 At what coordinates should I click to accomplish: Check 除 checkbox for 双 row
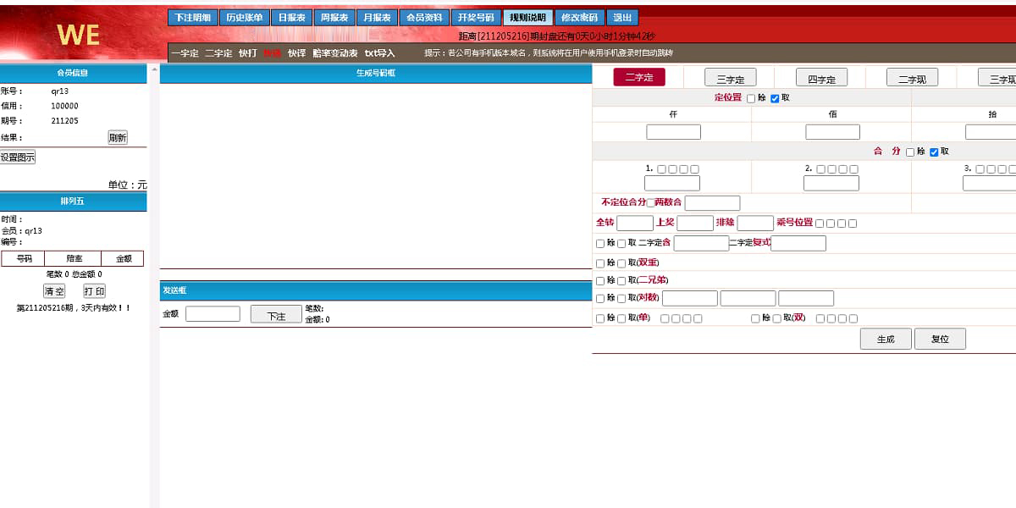pos(755,318)
